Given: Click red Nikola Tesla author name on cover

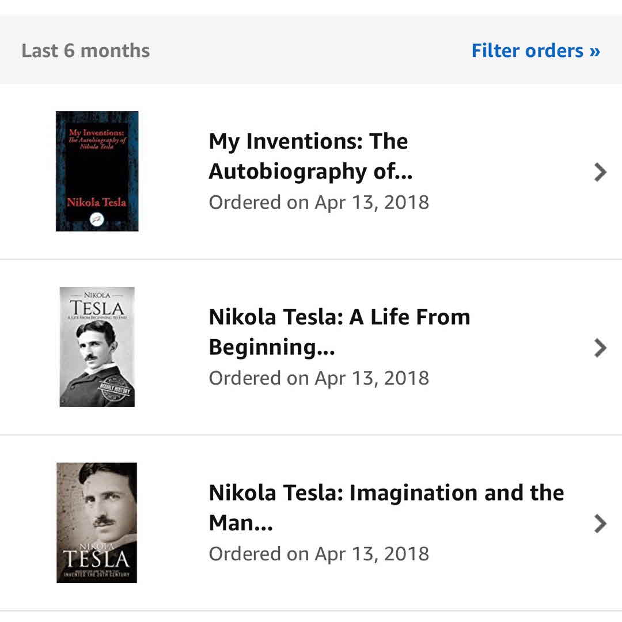Looking at the screenshot, I should [96, 203].
